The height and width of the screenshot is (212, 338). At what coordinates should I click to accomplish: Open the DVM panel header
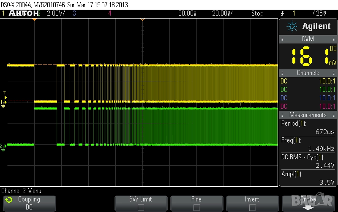(308, 39)
